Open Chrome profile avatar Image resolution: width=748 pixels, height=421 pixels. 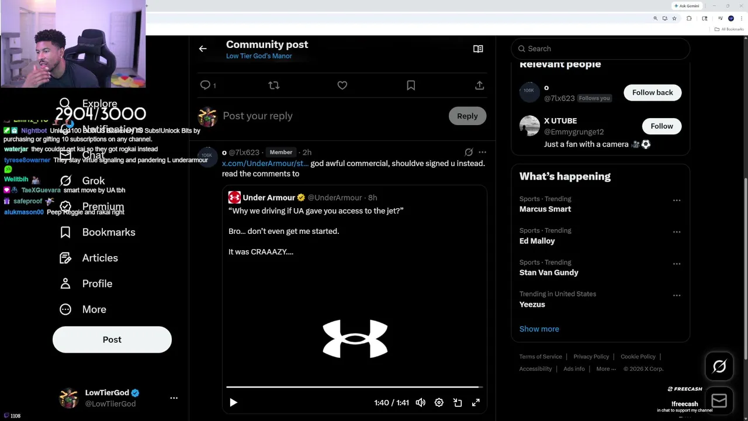point(730,19)
